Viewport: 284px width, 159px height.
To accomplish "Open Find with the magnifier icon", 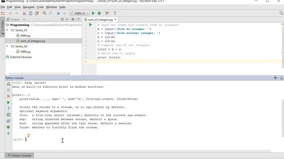I will pos(44,13).
